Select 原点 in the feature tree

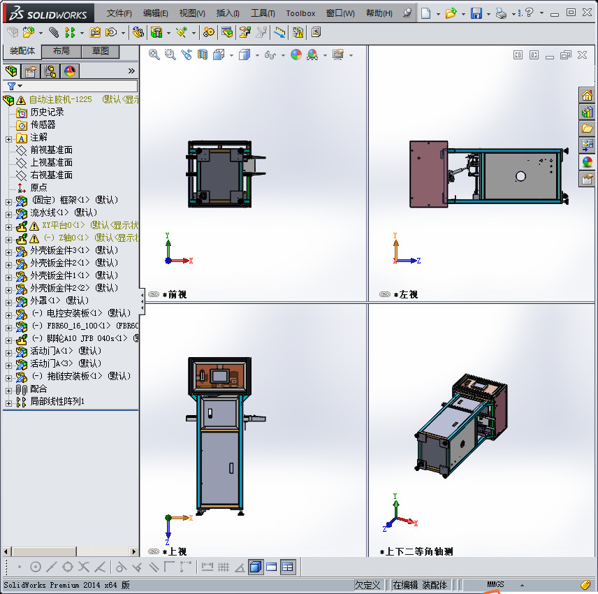pyautogui.click(x=38, y=188)
